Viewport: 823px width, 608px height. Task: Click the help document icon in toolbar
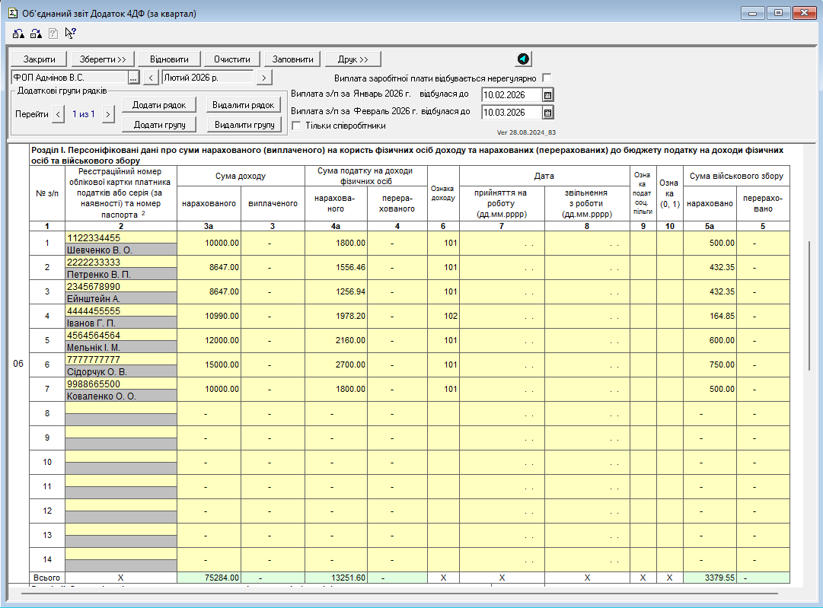click(x=53, y=33)
